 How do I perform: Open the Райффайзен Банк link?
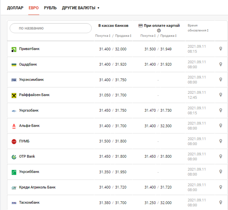pos(34,95)
